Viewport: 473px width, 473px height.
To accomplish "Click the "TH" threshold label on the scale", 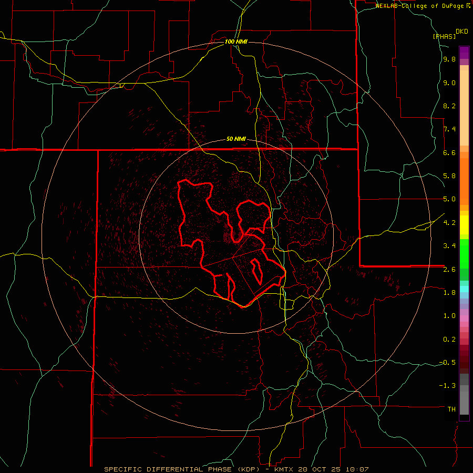I will [451, 409].
